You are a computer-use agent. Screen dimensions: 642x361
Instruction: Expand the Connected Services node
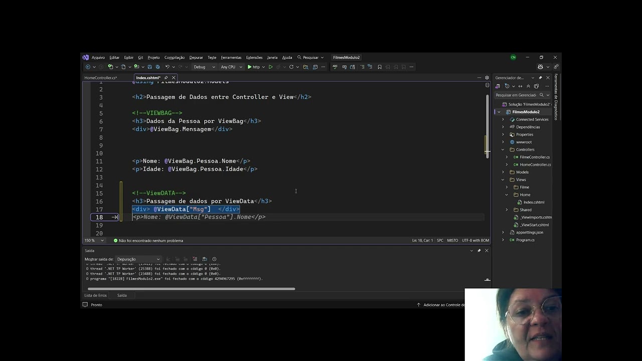(x=503, y=119)
